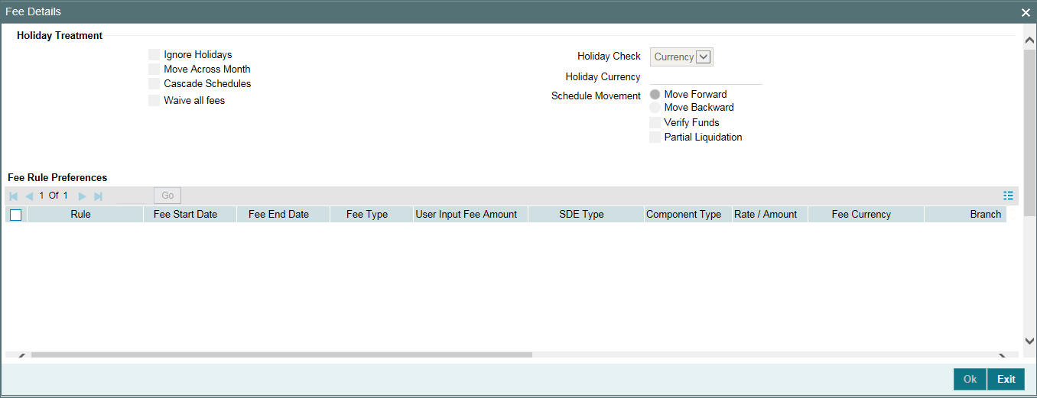Click the Go button in pagination

(x=167, y=196)
